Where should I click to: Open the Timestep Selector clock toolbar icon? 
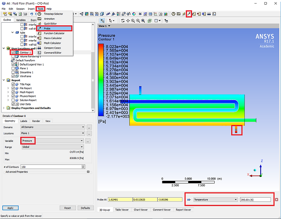coord(173,14)
